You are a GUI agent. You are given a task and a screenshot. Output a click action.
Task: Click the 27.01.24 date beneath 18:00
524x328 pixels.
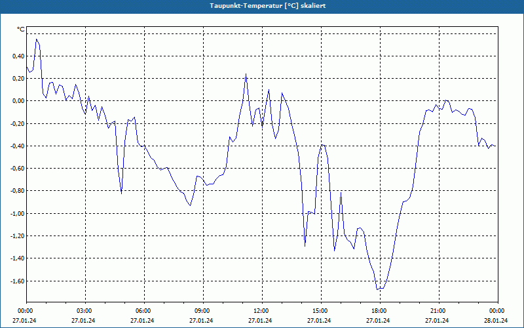point(378,321)
